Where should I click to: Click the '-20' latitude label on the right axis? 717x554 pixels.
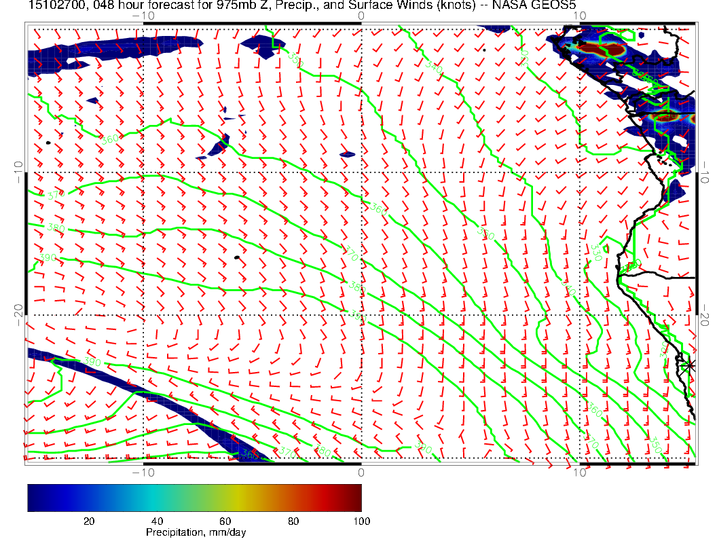coord(705,315)
